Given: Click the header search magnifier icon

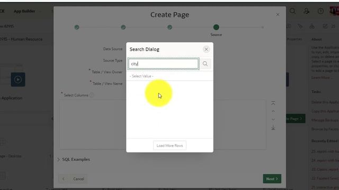Looking at the screenshot, I should pos(292,11).
